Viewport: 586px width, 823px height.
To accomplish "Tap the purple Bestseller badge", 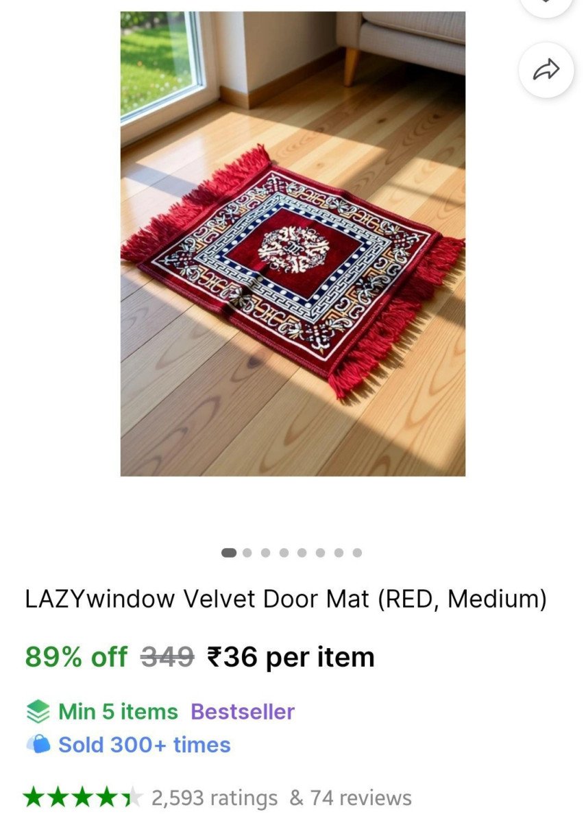I will click(x=243, y=712).
